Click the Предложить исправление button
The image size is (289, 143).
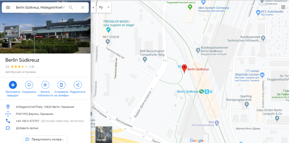[45, 139]
